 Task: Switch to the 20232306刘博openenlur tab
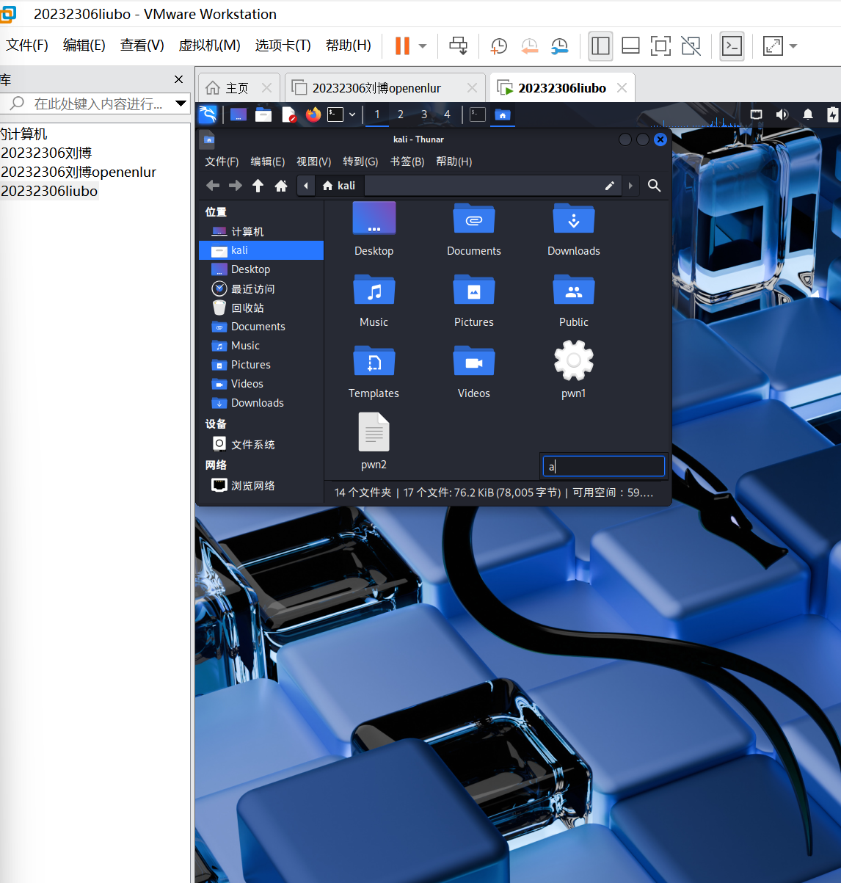376,88
